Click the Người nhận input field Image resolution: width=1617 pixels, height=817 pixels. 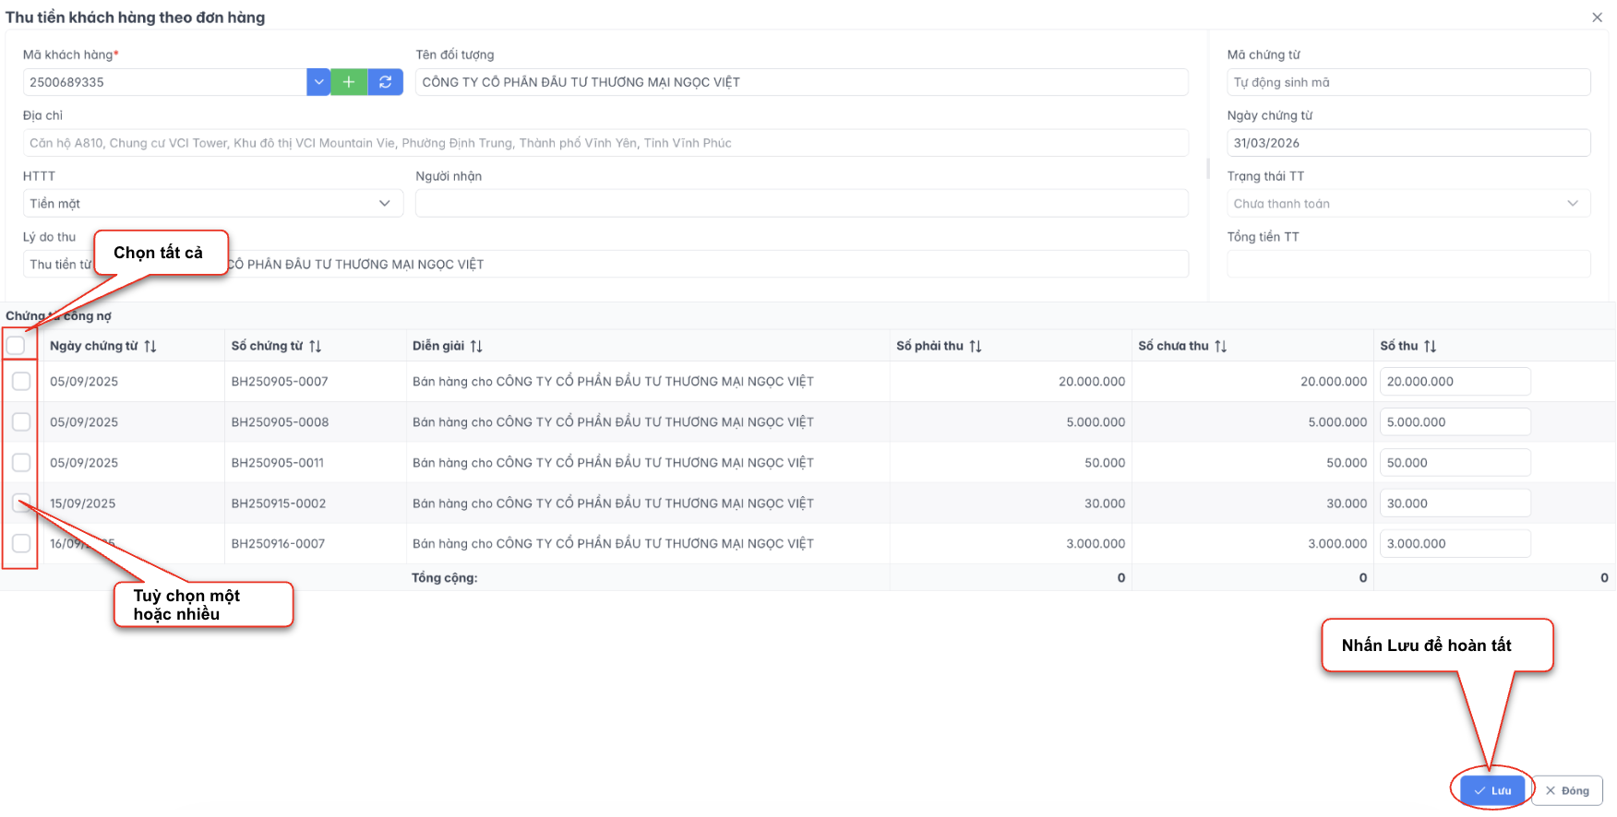[801, 204]
